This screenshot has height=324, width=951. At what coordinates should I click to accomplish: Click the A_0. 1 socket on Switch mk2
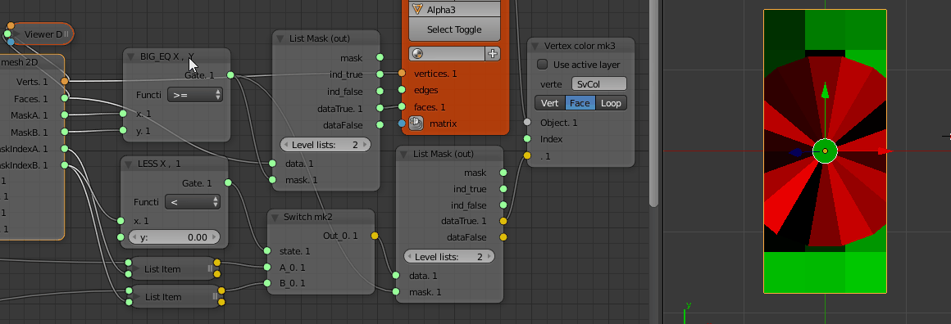(x=267, y=267)
